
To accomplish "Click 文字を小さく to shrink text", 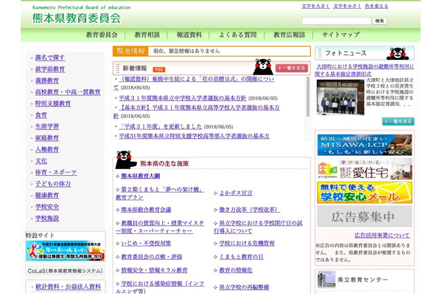I will pos(347,6).
